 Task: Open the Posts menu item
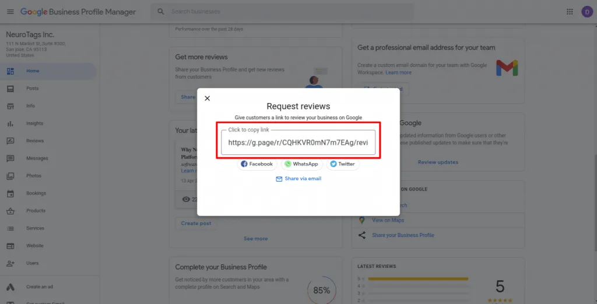(48, 89)
